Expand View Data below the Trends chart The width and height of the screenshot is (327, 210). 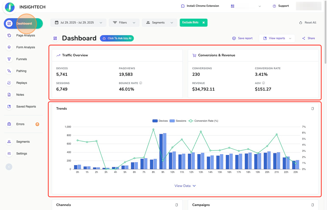click(x=185, y=186)
